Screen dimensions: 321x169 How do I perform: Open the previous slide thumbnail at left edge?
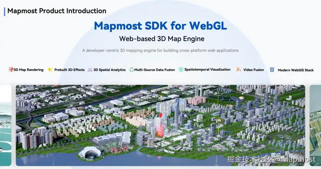6,125
